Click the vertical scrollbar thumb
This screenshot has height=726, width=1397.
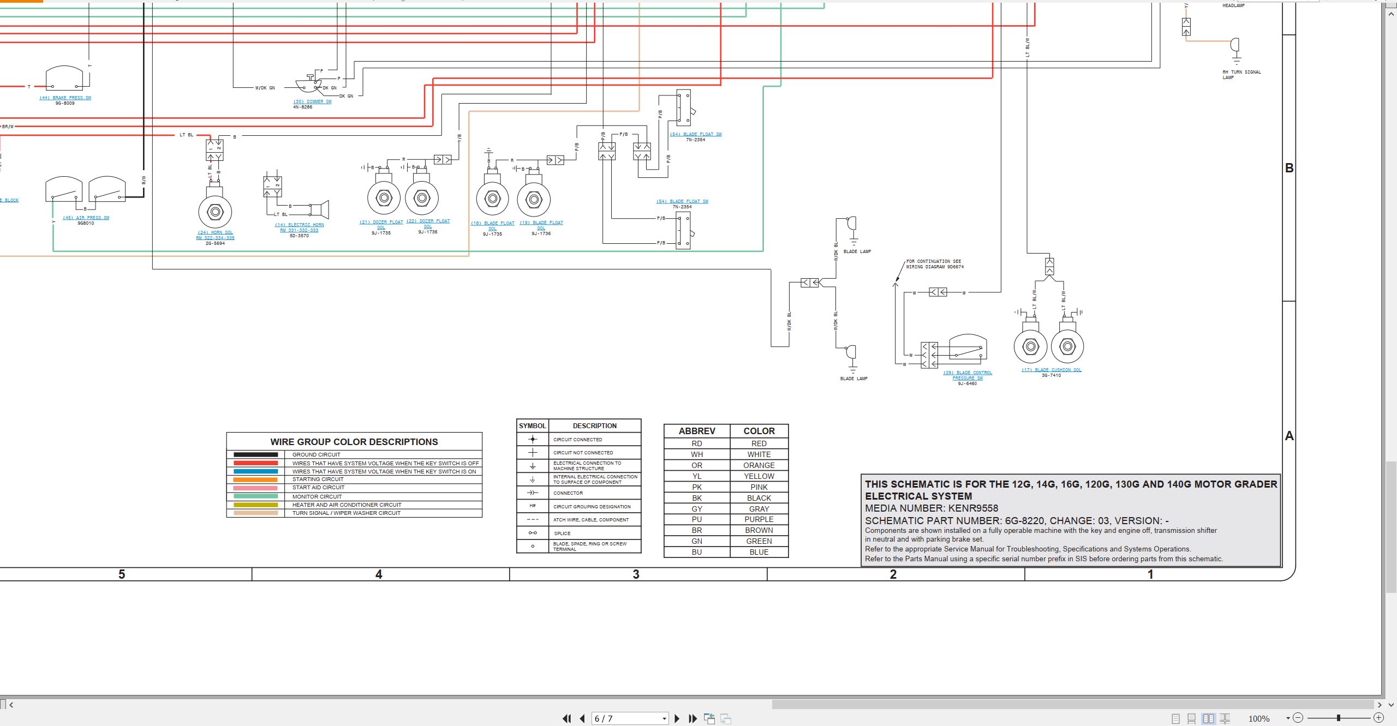pyautogui.click(x=1391, y=527)
